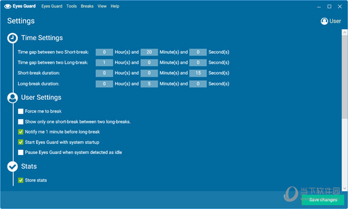Open the View menu
This screenshot has width=348, height=209.
(102, 6)
